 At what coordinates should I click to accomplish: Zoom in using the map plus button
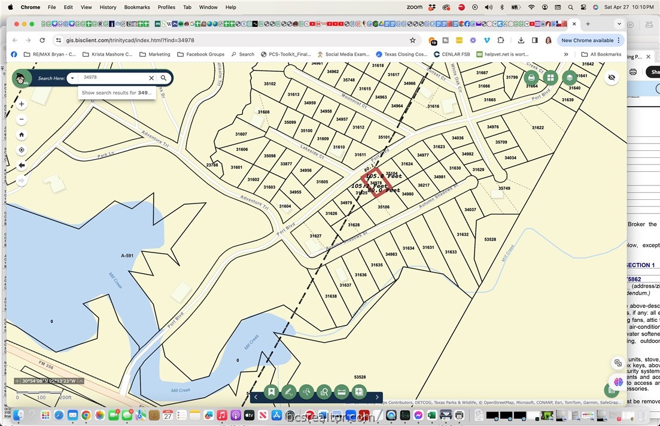pyautogui.click(x=22, y=104)
